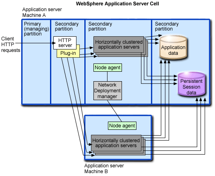This screenshot has height=176, width=215.
Task: Click the arrowhead pointing at HTTP server
Action: (54, 43)
